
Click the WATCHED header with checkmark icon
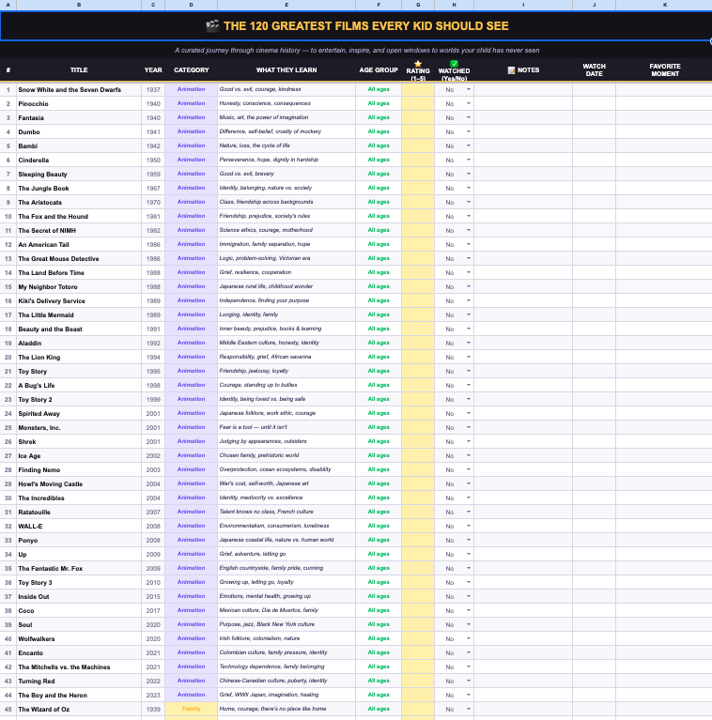pos(454,69)
